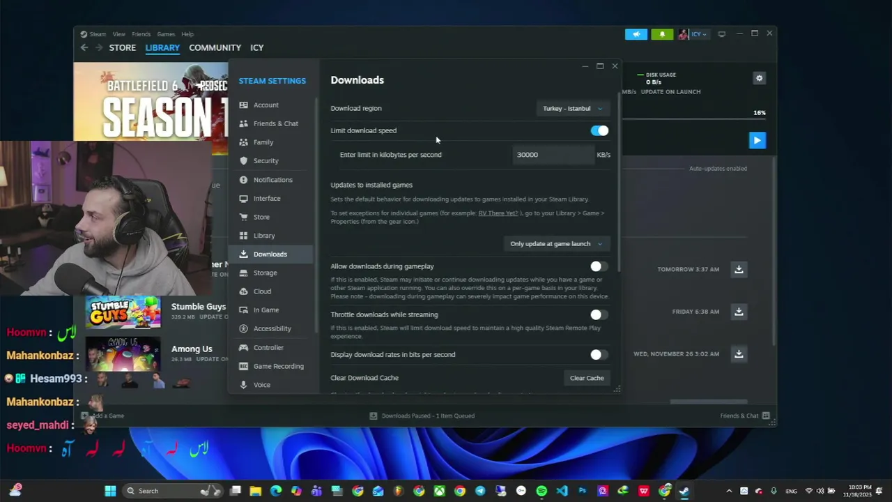Viewport: 892px width, 502px height.
Task: Open File Explorer from the taskbar
Action: point(256,491)
